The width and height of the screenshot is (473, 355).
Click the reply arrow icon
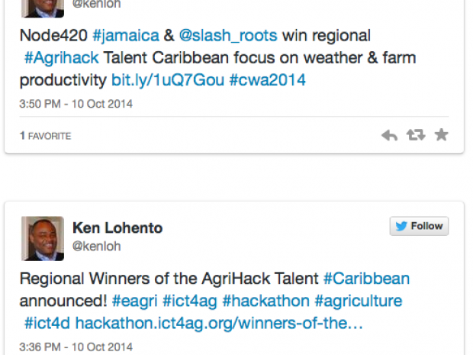(390, 135)
